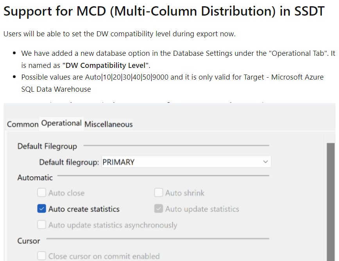This screenshot has height=261, width=339.
Task: Click the Cursor section heading
Action: point(29,241)
